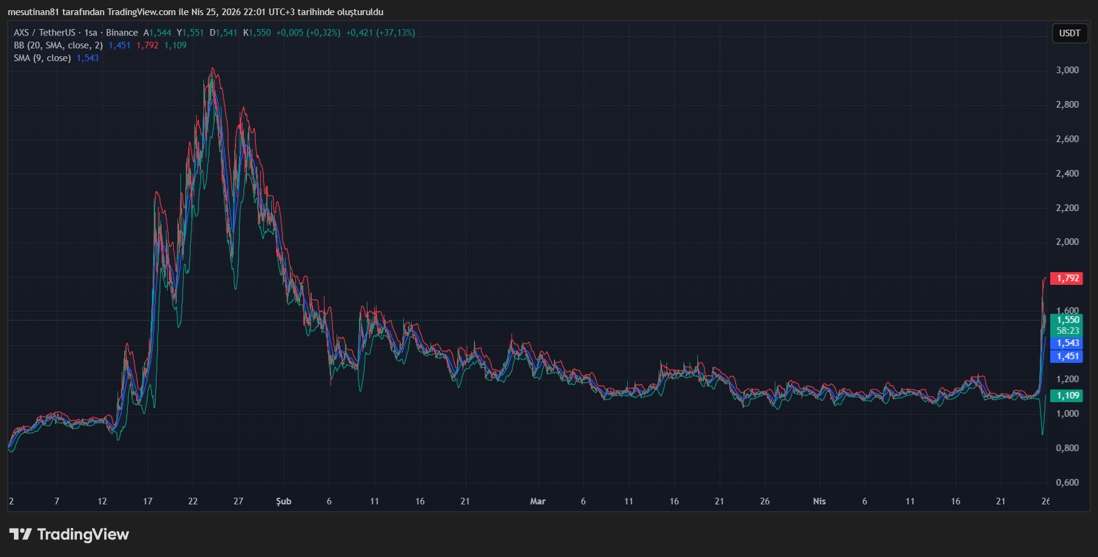Click the Nis month label on time axis

(819, 501)
